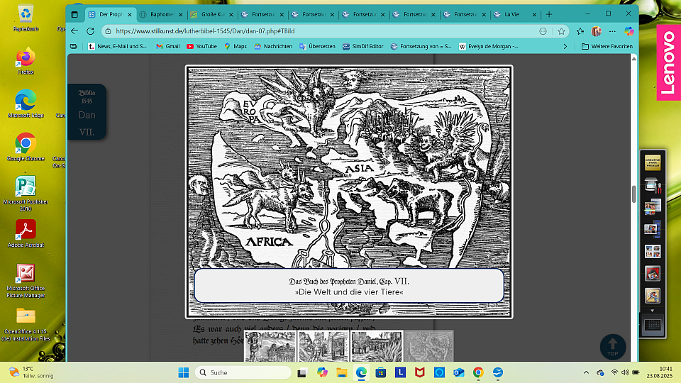This screenshot has height=383, width=681.
Task: Open Copilot in the Edge toolbar
Action: (x=629, y=31)
